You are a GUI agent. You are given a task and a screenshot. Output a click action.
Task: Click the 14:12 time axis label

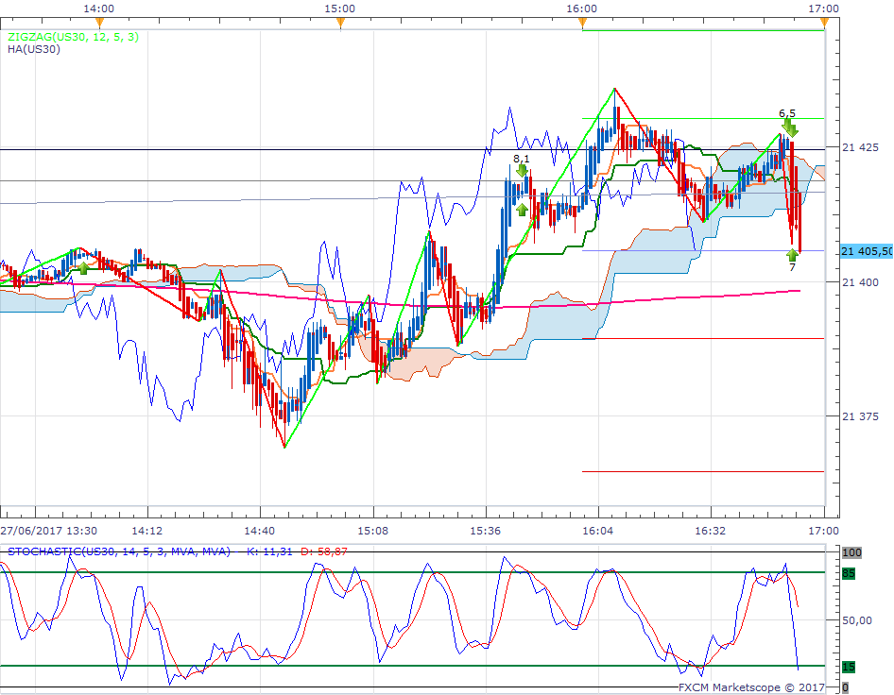pos(147,531)
